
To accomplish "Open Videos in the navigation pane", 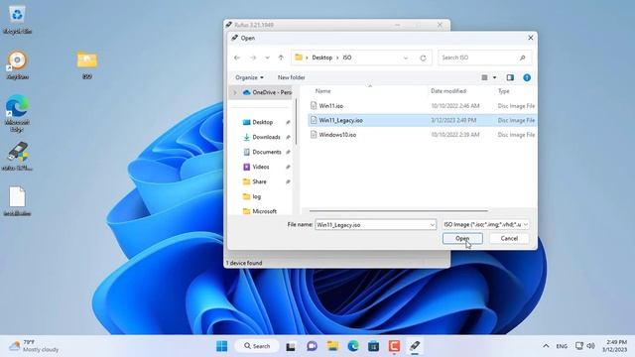I will 261,167.
